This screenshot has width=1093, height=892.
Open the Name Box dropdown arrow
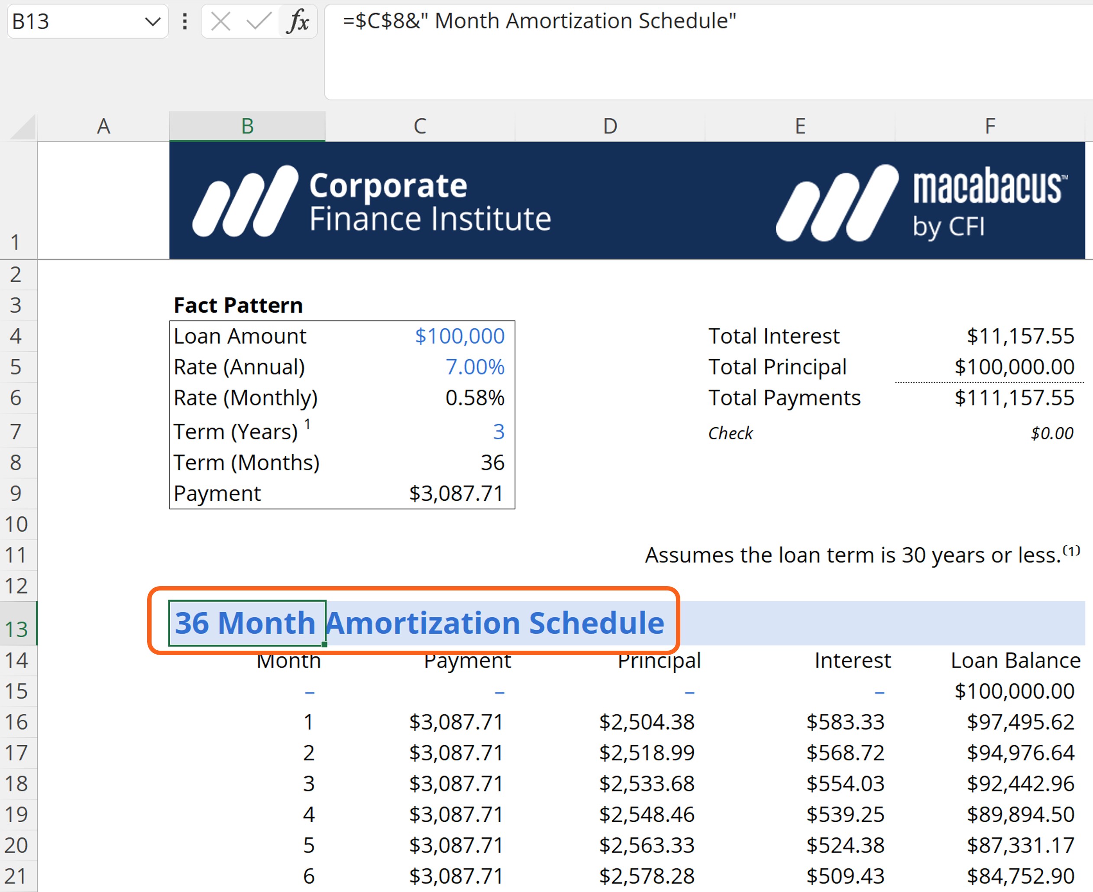[x=152, y=22]
